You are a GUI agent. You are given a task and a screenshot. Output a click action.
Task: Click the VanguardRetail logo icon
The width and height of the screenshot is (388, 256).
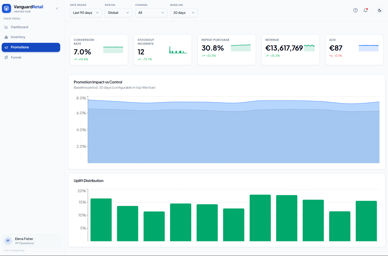(6, 9)
